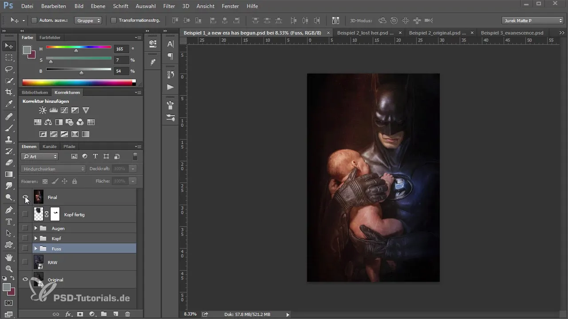Screen dimensions: 568x319
Task: Hide the Original layer
Action: tap(25, 280)
